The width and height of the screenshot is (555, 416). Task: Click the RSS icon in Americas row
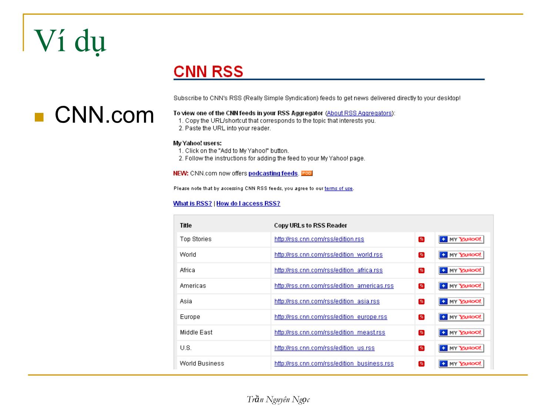(421, 286)
